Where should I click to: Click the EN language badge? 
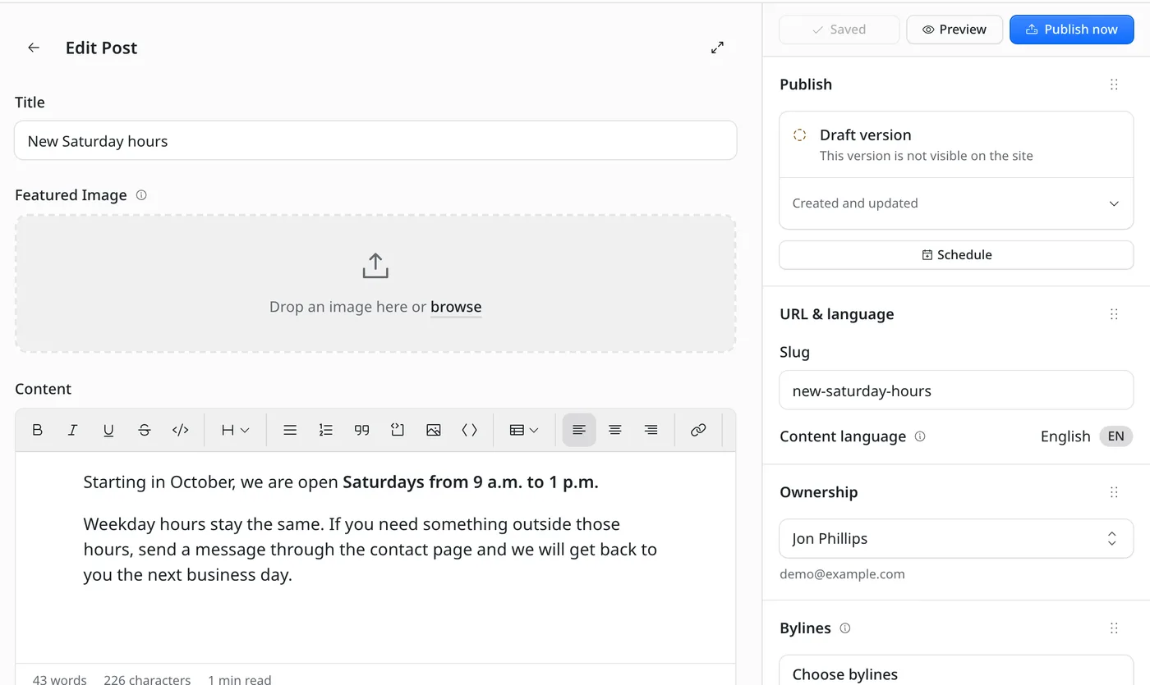pyautogui.click(x=1115, y=436)
